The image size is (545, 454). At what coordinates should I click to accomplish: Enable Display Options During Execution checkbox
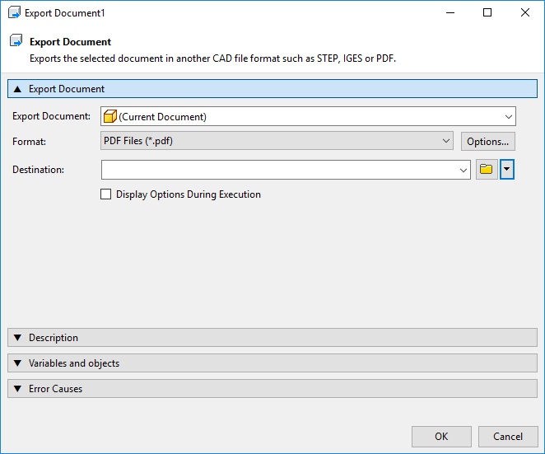click(105, 194)
